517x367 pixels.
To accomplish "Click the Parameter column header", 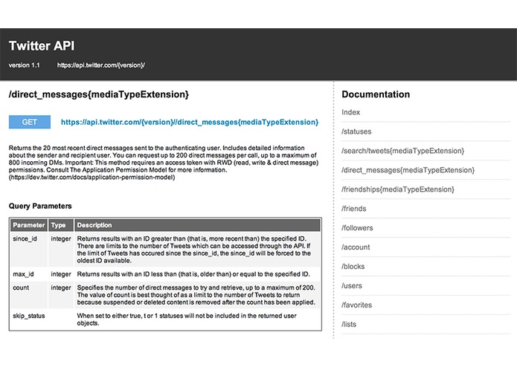I will (29, 225).
